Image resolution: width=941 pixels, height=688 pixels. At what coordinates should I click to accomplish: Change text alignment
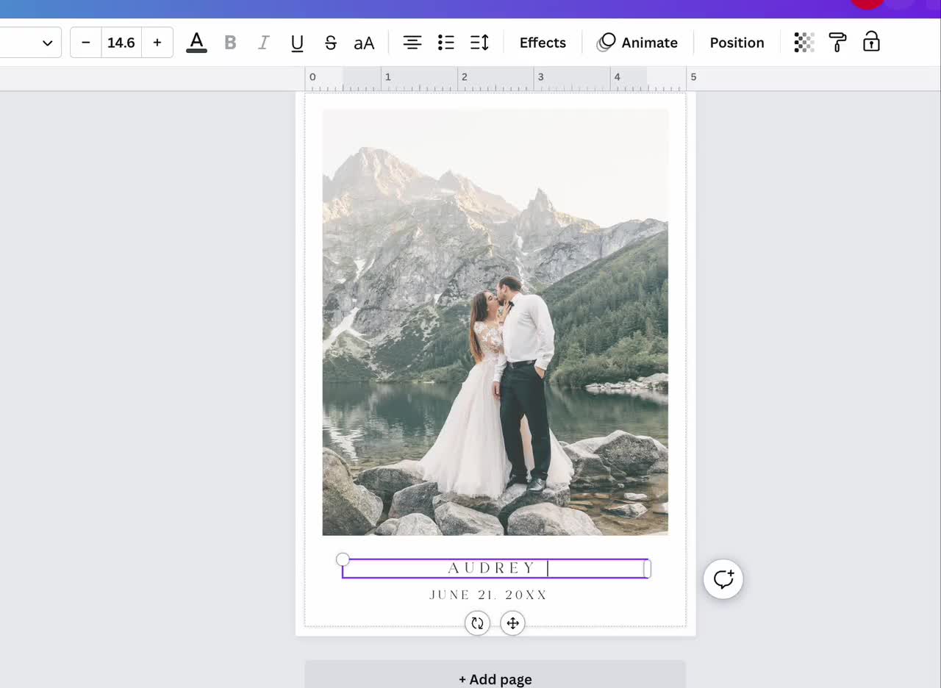[412, 43]
